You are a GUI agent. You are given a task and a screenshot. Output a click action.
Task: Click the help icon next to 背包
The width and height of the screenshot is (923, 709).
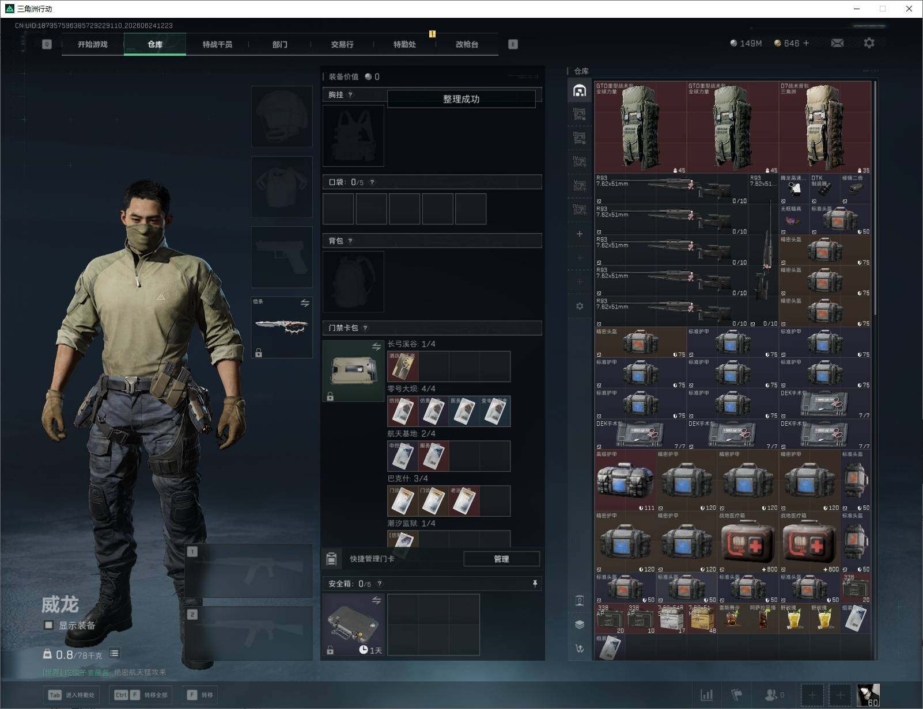click(x=350, y=241)
